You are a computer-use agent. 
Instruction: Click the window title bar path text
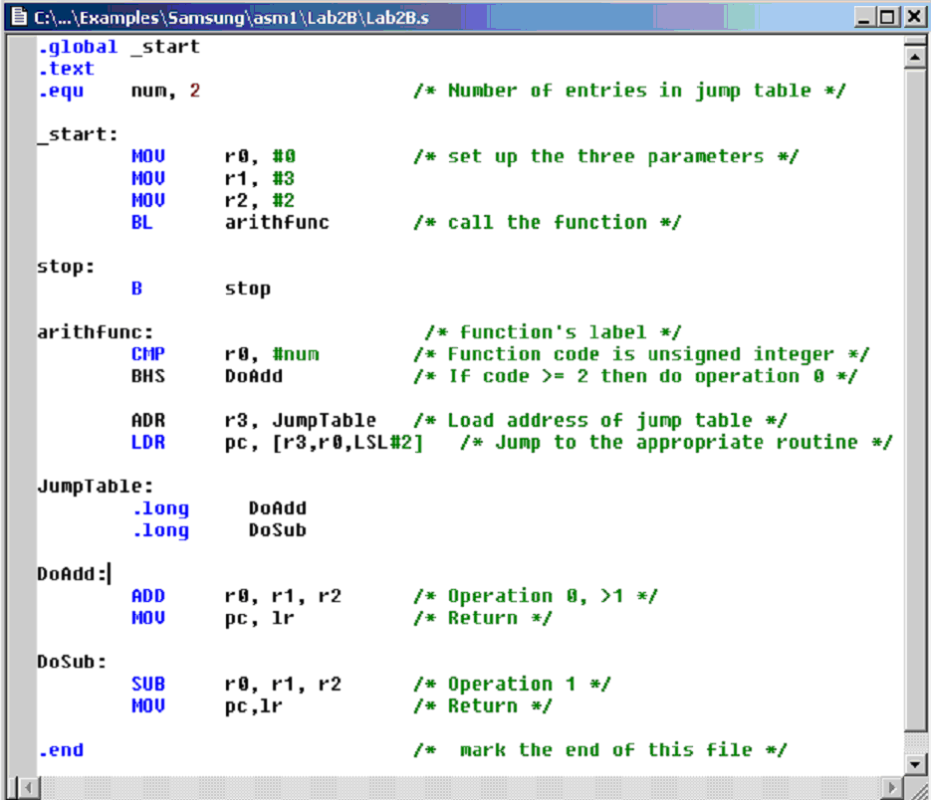coord(231,18)
